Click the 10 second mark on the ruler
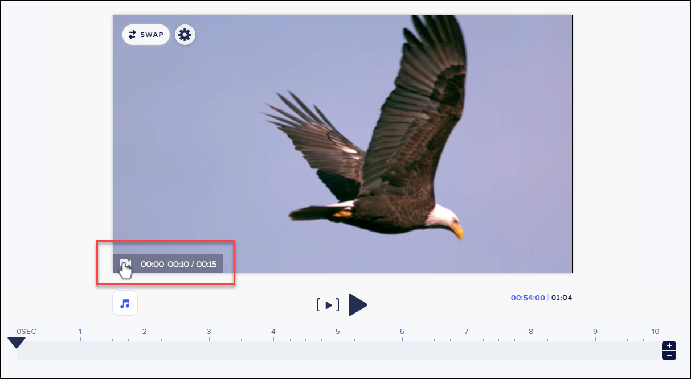Screen dimensions: 691x379 (655, 331)
